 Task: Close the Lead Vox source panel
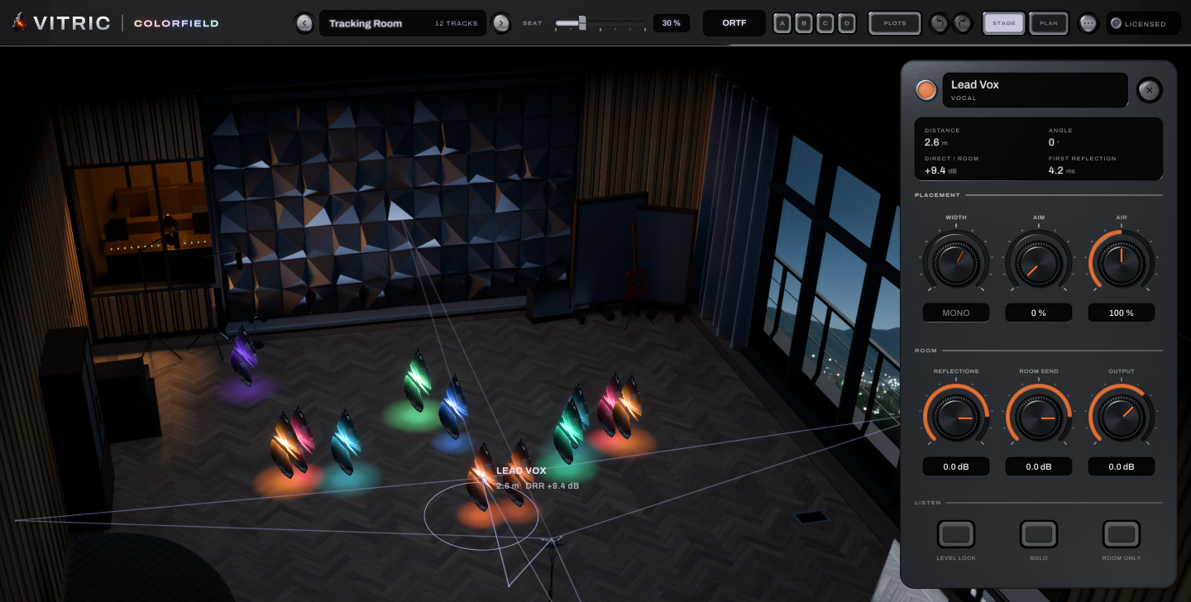pos(1149,90)
